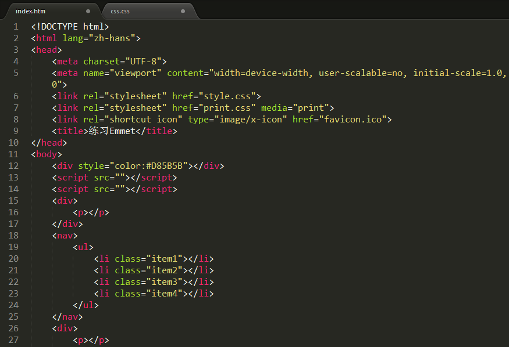
Task: Click the script tag on line 13
Action: pyautogui.click(x=115, y=178)
